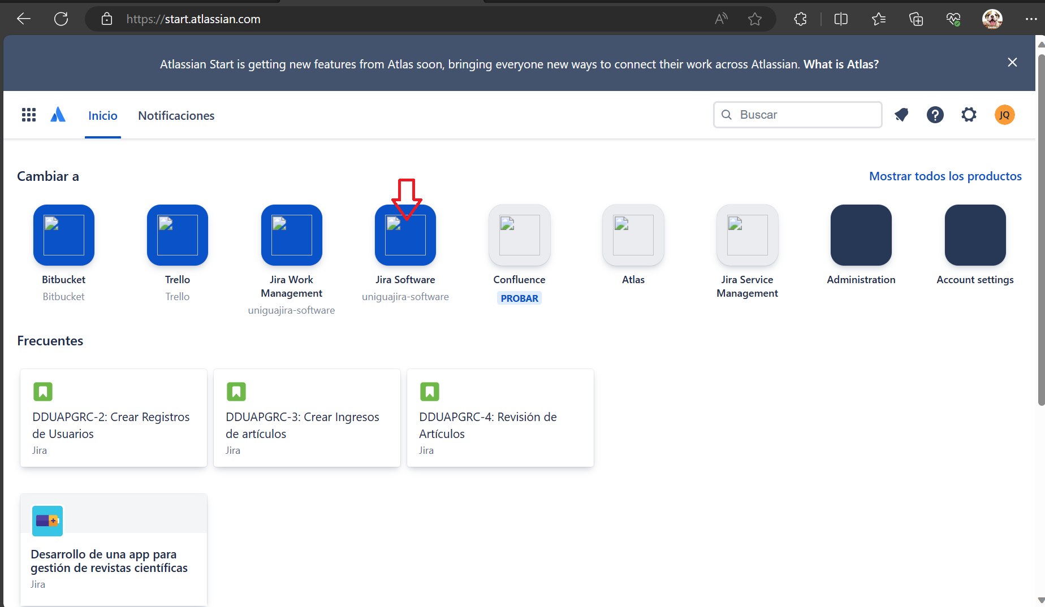Screen dimensions: 1045x607
Task: Open the Trello product icon
Action: coord(178,235)
